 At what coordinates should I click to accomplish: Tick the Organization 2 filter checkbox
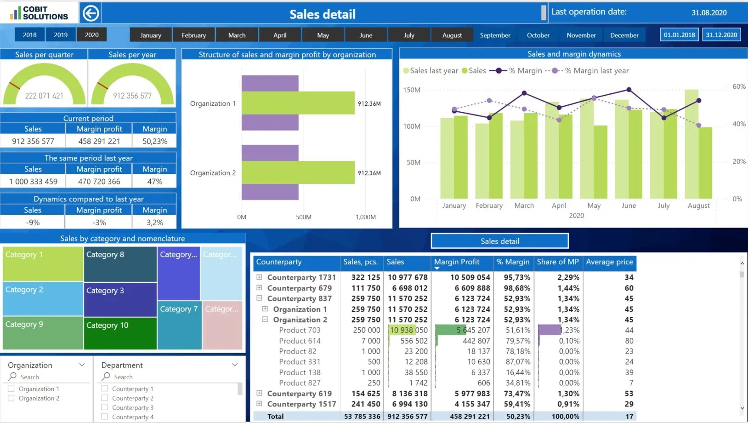coord(11,398)
